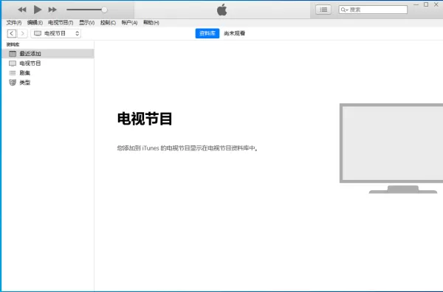Open the 控制(C) menu

[108, 23]
